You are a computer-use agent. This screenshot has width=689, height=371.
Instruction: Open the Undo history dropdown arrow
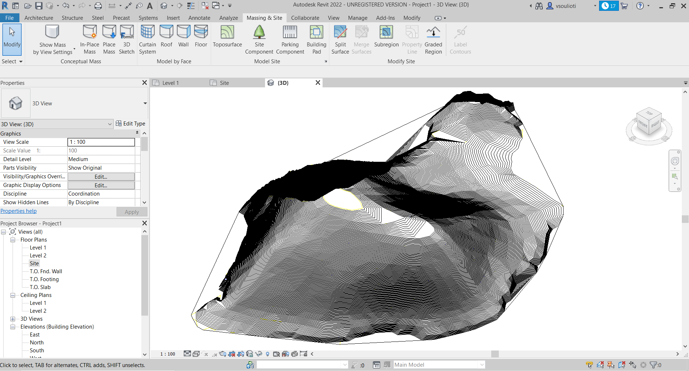pyautogui.click(x=74, y=6)
